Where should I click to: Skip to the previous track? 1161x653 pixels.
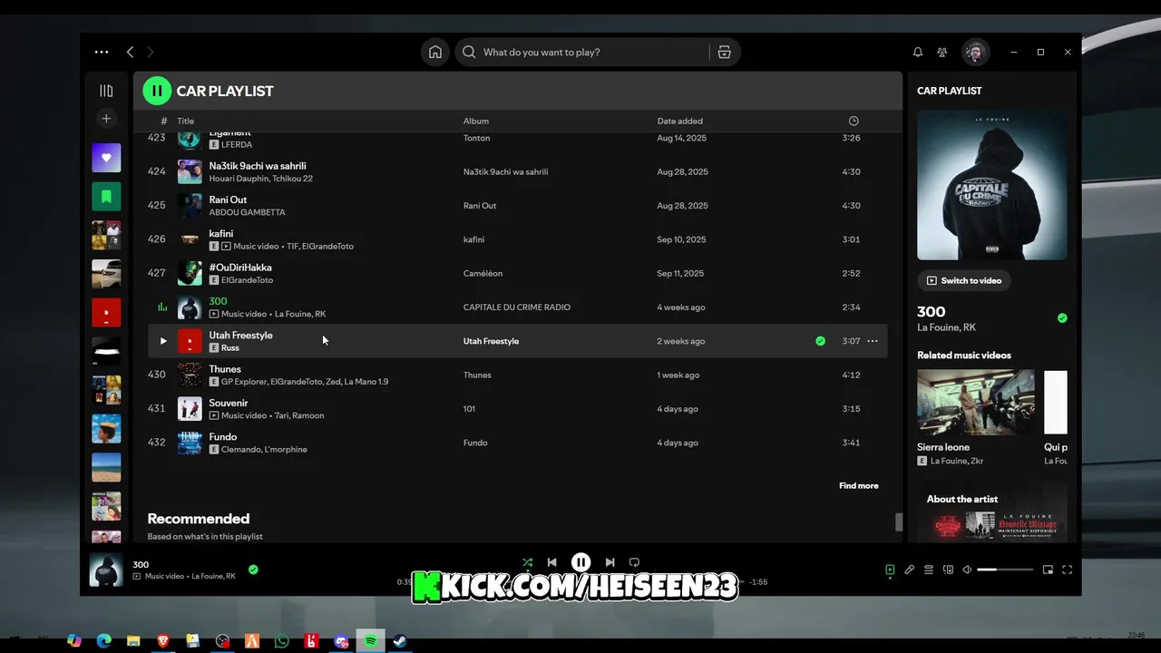point(551,562)
